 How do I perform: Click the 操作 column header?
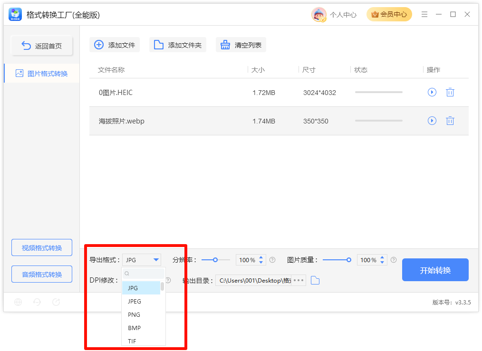click(434, 70)
